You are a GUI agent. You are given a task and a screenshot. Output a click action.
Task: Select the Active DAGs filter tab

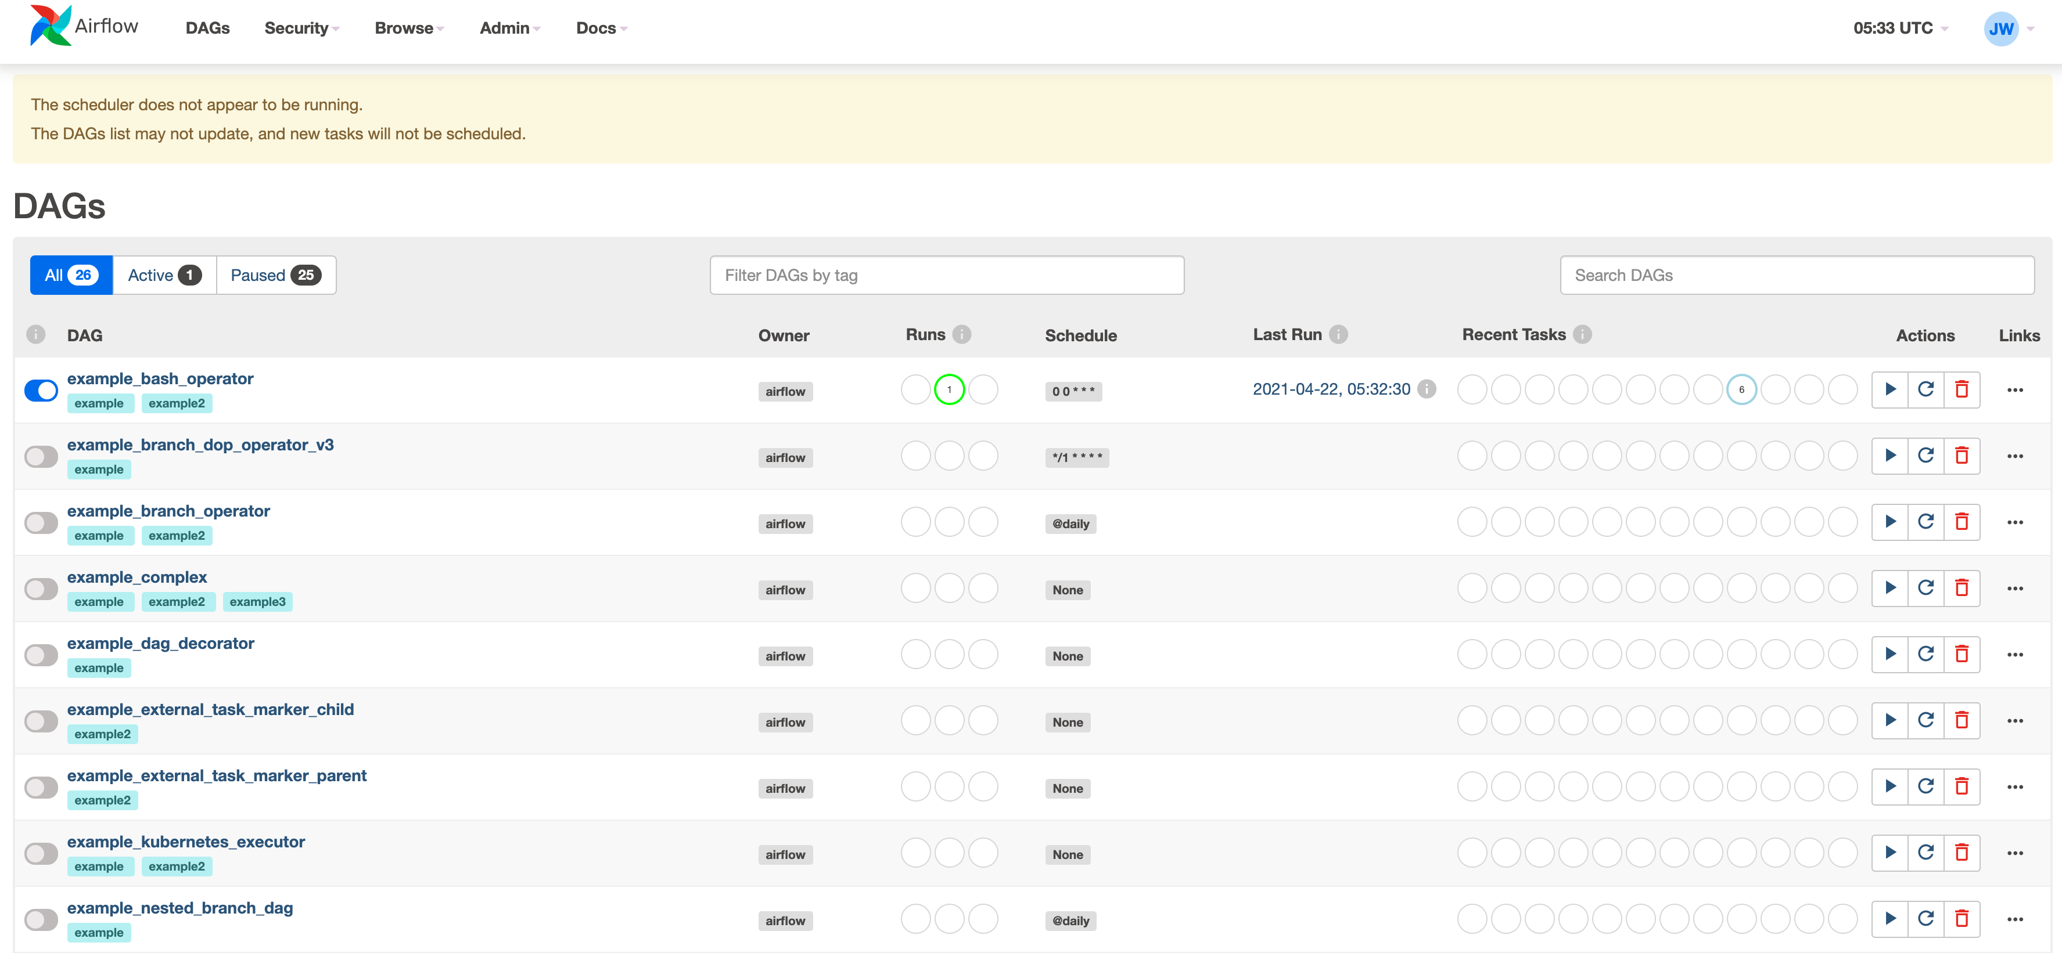pyautogui.click(x=164, y=275)
